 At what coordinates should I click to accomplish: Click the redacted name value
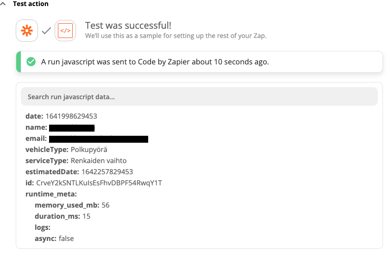click(x=72, y=128)
